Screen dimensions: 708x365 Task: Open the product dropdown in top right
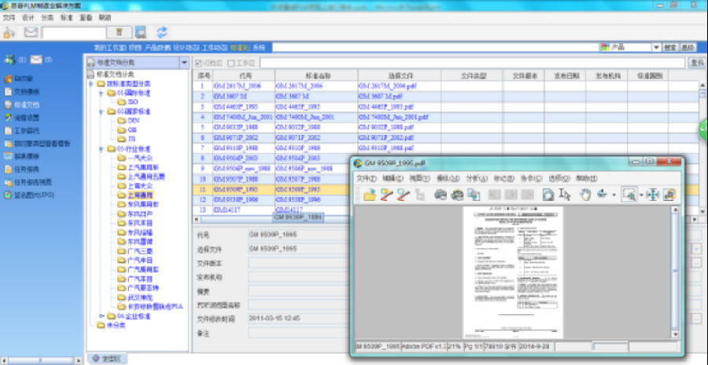[655, 47]
